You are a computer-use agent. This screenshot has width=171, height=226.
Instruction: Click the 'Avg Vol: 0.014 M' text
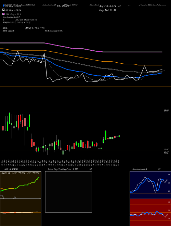[x=110, y=6]
